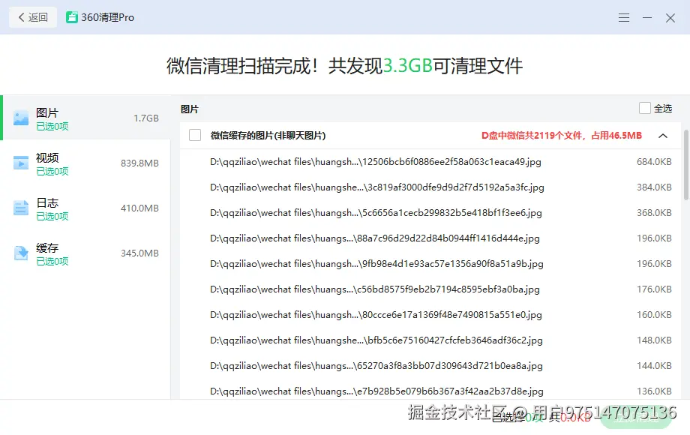
Task: Click the 返回 back button
Action: pyautogui.click(x=33, y=17)
